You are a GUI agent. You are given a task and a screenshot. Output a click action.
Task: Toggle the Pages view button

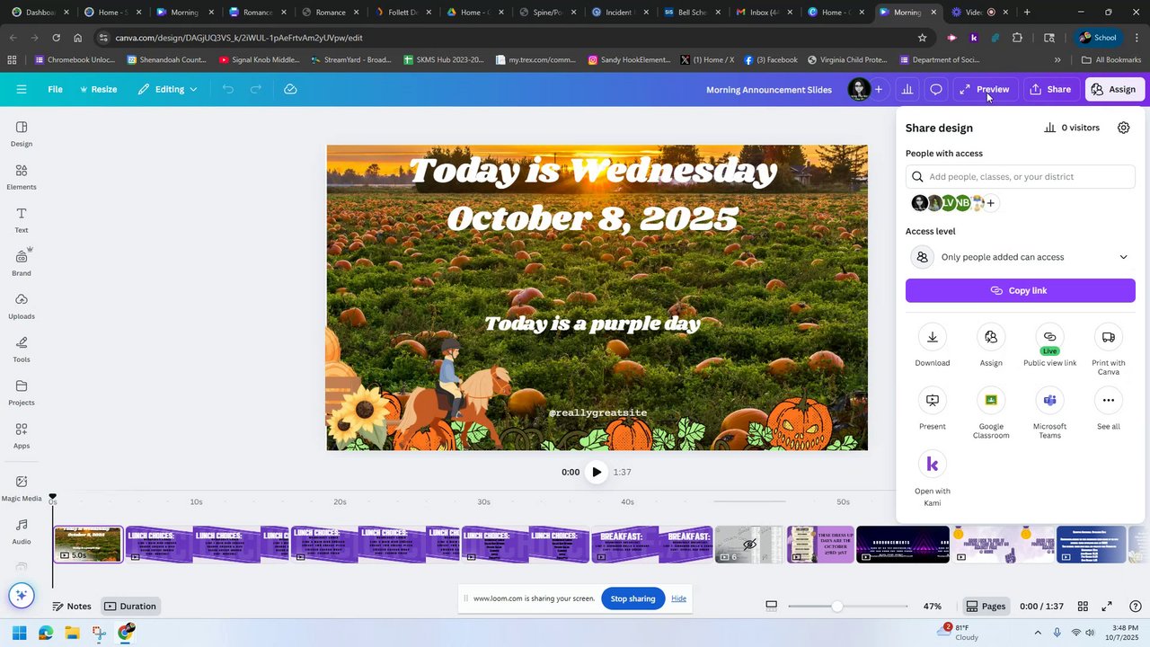pyautogui.click(x=986, y=607)
